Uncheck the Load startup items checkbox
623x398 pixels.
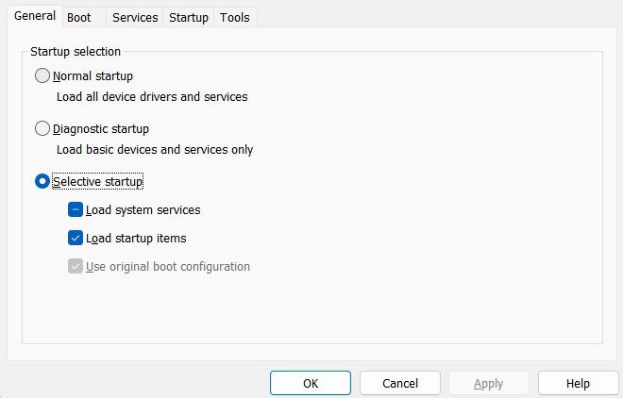point(76,238)
